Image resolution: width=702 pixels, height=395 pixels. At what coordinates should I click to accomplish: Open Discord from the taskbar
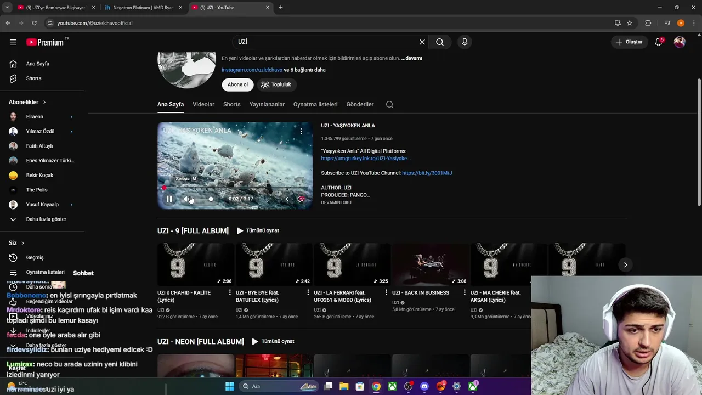(424, 386)
